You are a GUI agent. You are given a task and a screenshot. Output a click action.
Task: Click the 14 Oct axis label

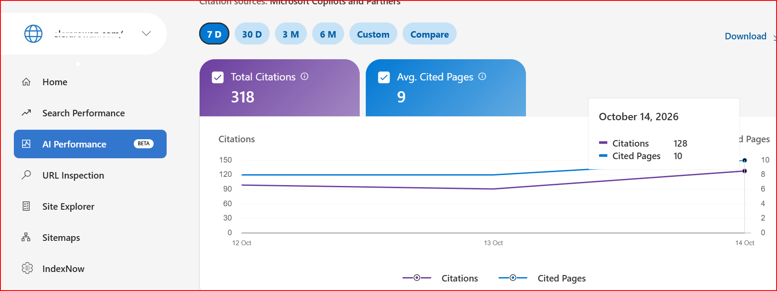point(745,243)
